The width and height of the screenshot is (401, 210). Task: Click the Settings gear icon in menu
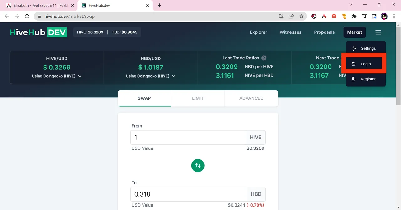pos(354,48)
